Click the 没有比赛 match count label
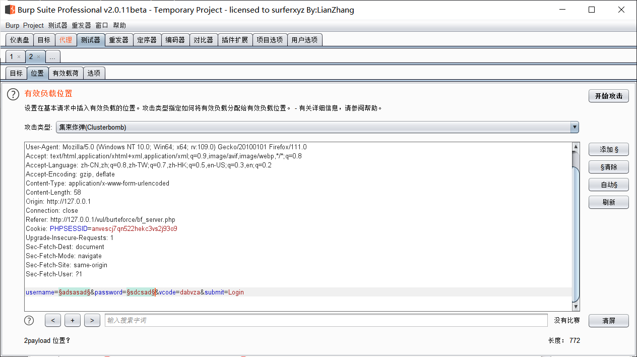637x357 pixels. click(x=567, y=320)
